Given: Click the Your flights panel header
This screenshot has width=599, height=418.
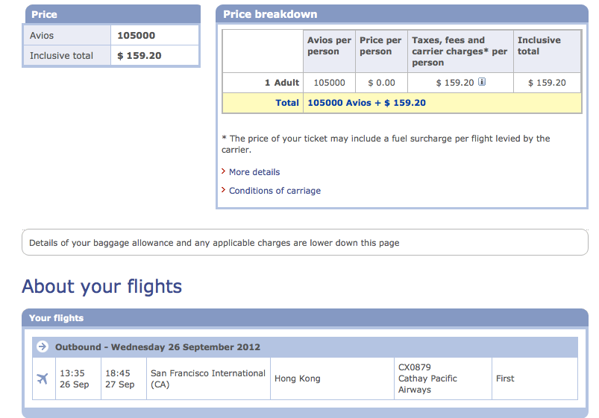Looking at the screenshot, I should tap(305, 318).
